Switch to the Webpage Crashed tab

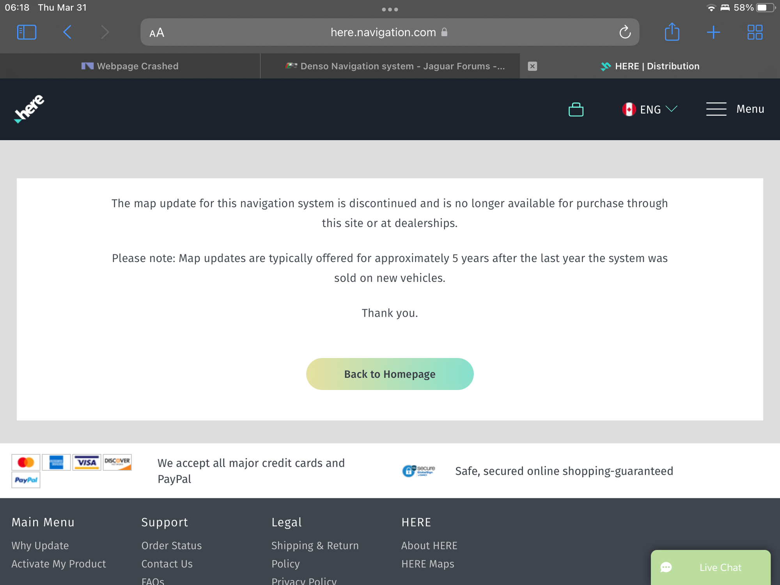coord(130,66)
